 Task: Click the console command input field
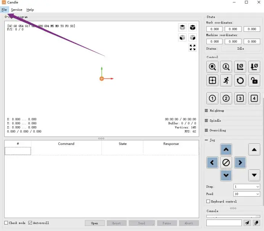click(224, 223)
